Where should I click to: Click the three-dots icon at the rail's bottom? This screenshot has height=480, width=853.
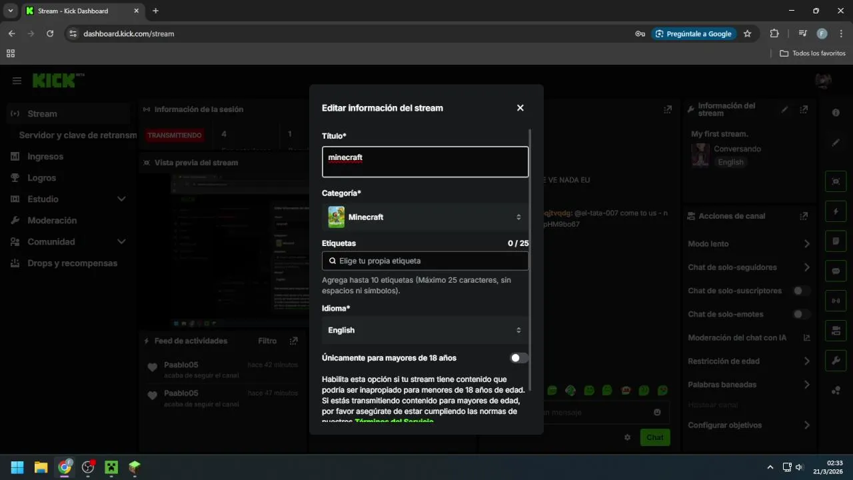coord(836,391)
